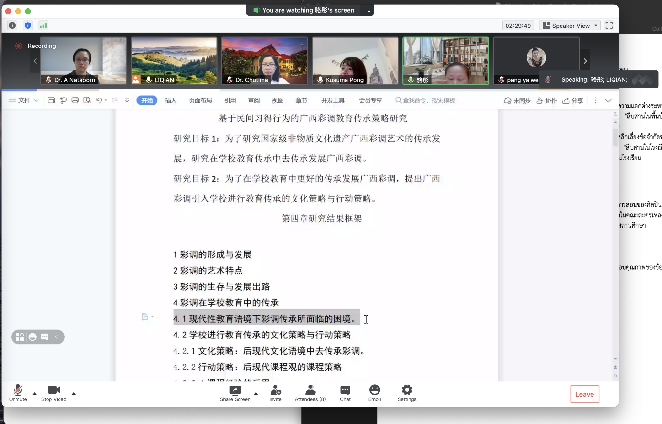Viewport: 662px width, 424px height.
Task: Click the 协作 collaboration icon
Action: coord(547,101)
